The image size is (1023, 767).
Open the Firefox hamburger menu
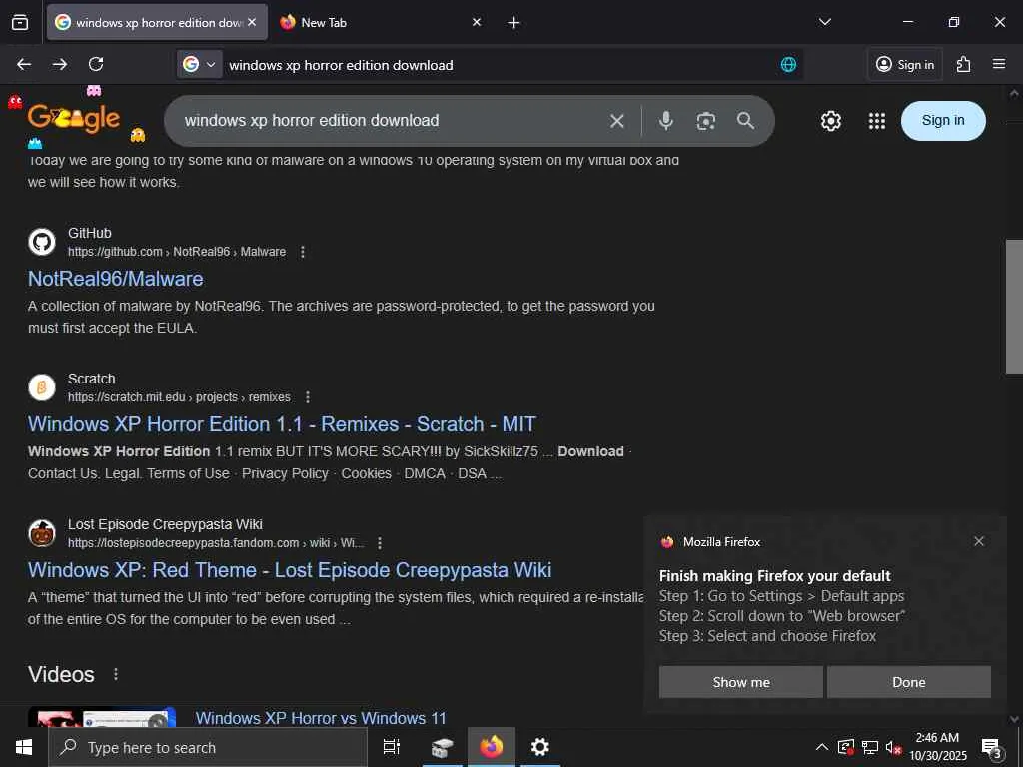(x=999, y=64)
